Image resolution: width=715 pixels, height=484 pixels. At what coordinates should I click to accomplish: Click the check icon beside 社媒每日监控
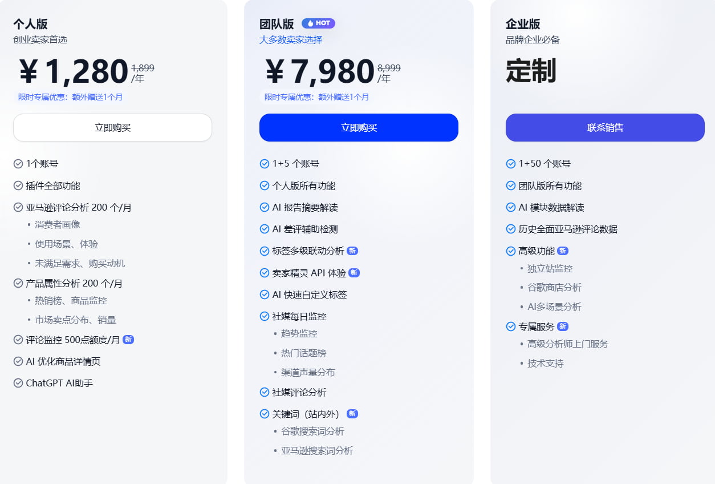click(x=265, y=316)
